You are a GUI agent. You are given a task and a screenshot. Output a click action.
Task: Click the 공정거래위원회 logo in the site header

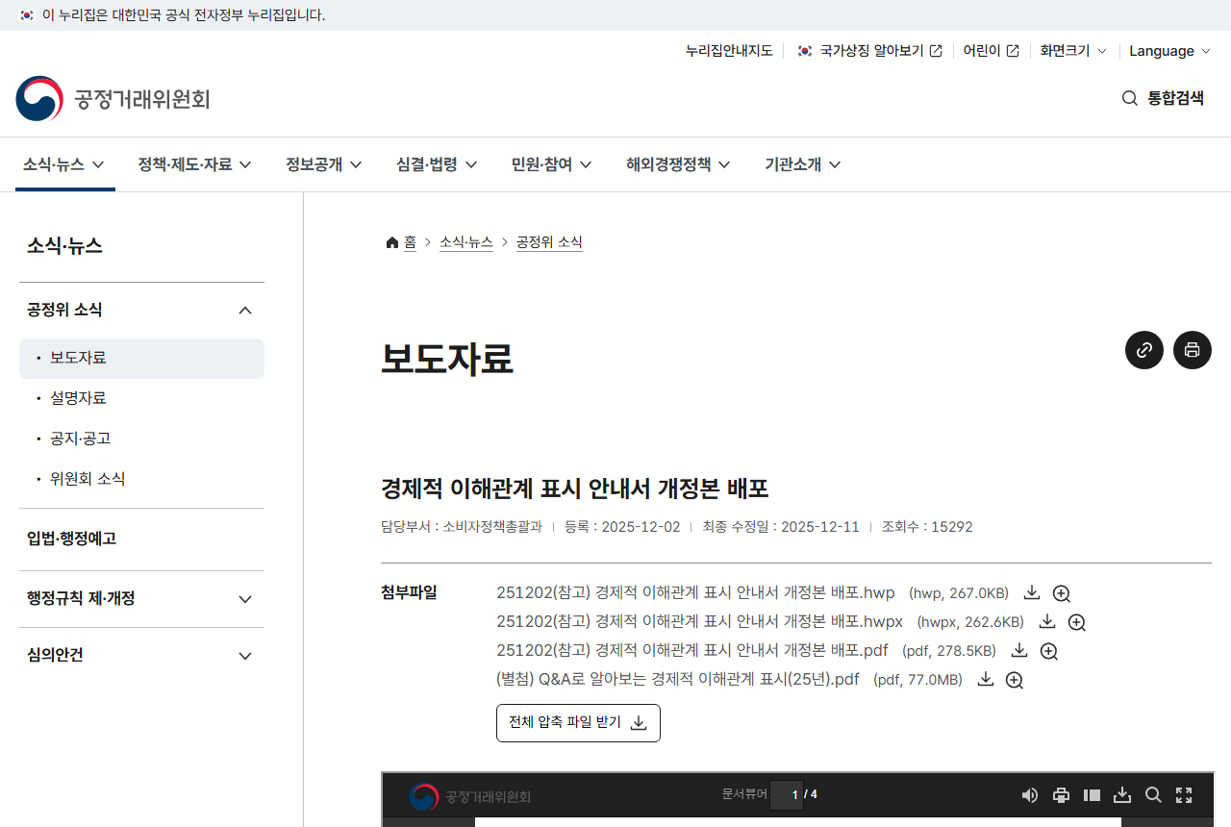pos(113,99)
